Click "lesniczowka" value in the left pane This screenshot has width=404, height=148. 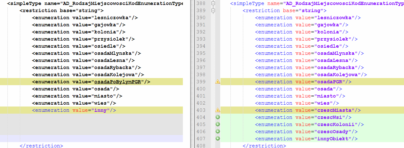(111, 18)
